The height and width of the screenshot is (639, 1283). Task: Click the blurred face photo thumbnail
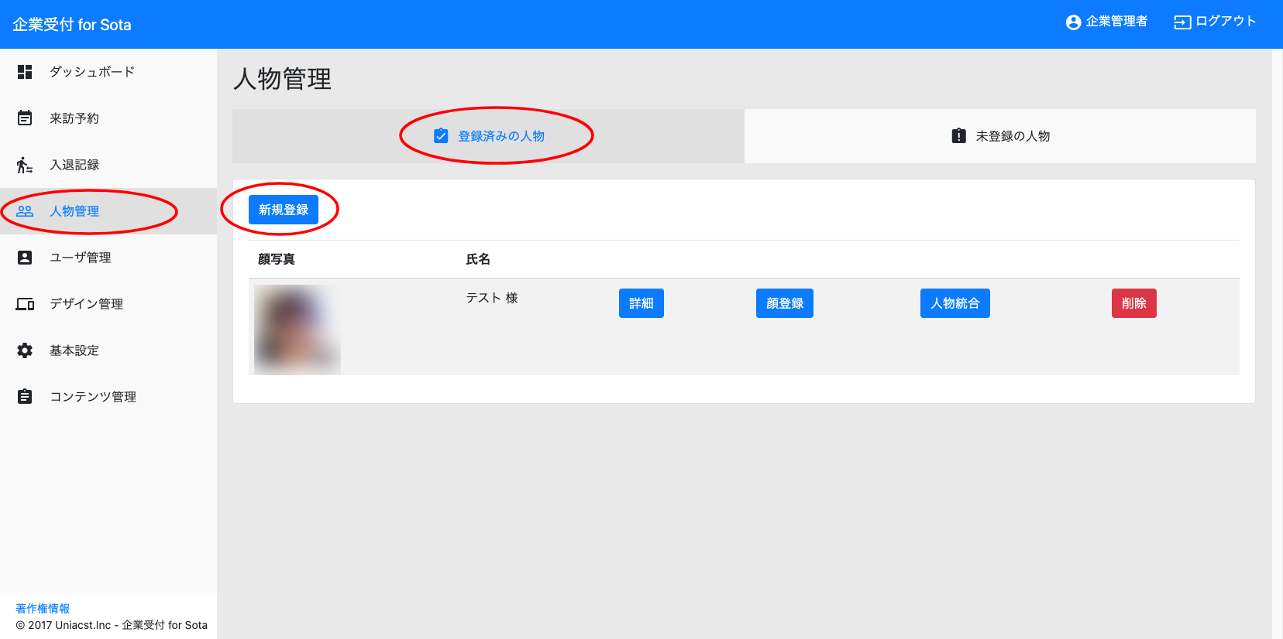[x=298, y=330]
